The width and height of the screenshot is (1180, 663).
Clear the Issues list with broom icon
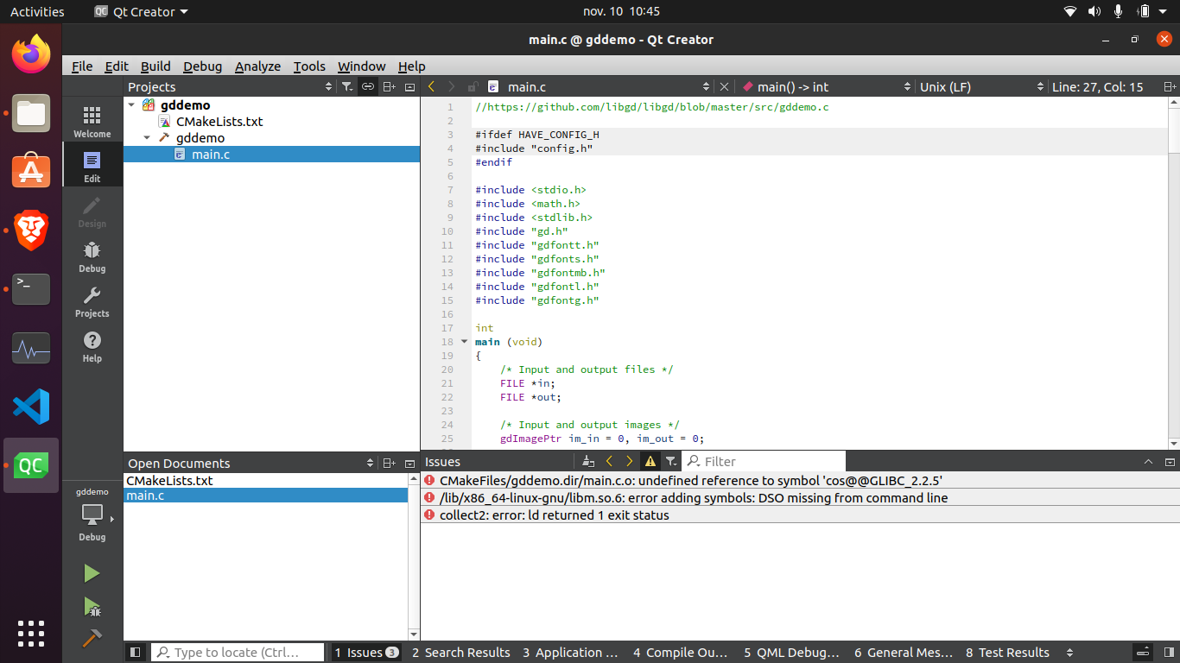coord(588,461)
